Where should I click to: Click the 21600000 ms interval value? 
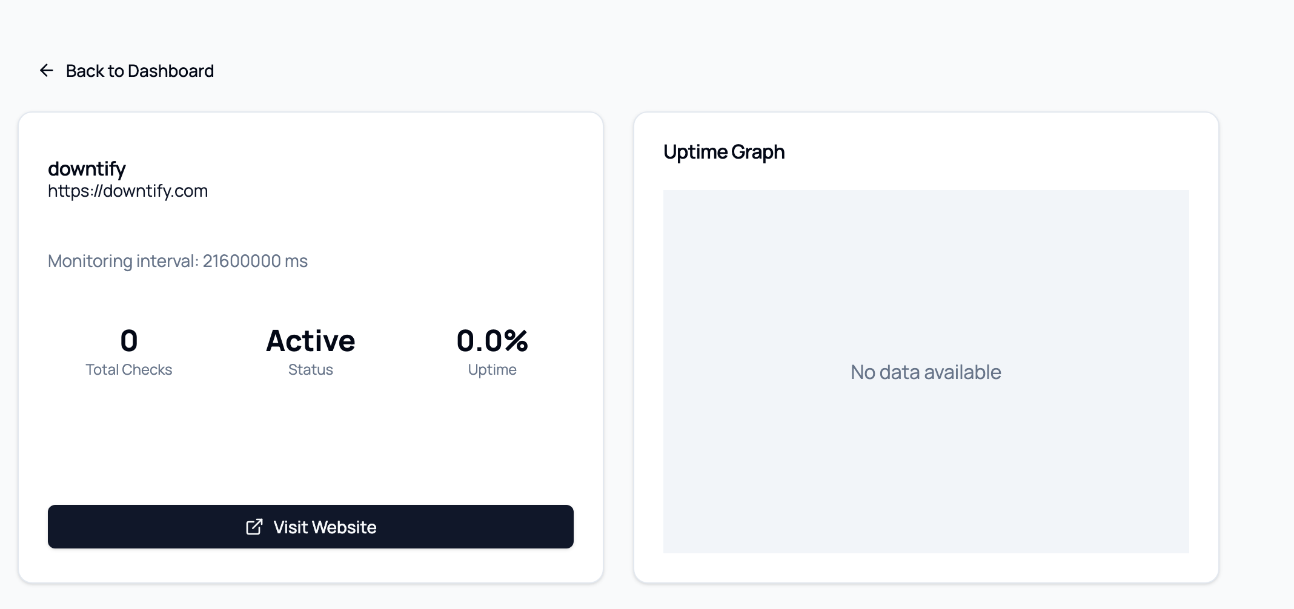point(255,261)
